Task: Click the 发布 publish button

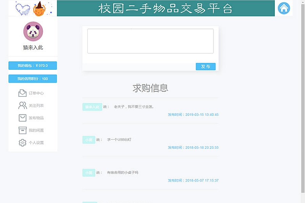Action: [x=206, y=66]
